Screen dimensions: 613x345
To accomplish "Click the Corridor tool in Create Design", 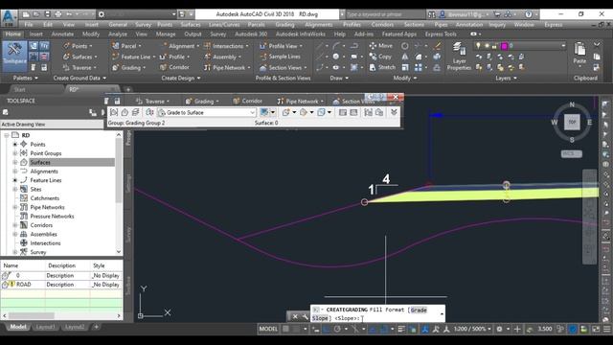I will (x=174, y=67).
